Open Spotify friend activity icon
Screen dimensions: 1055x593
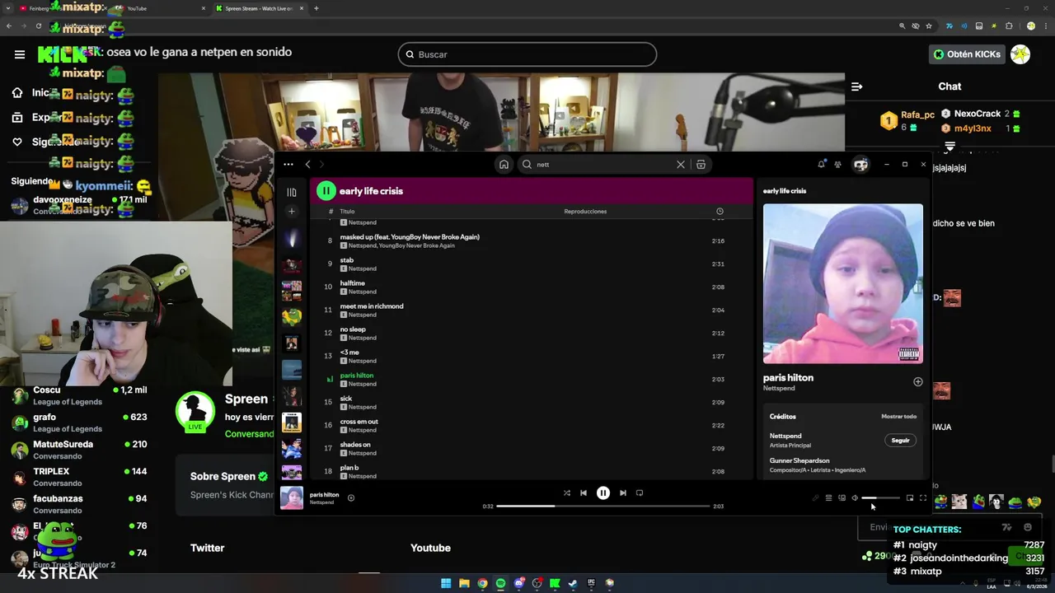coord(837,164)
